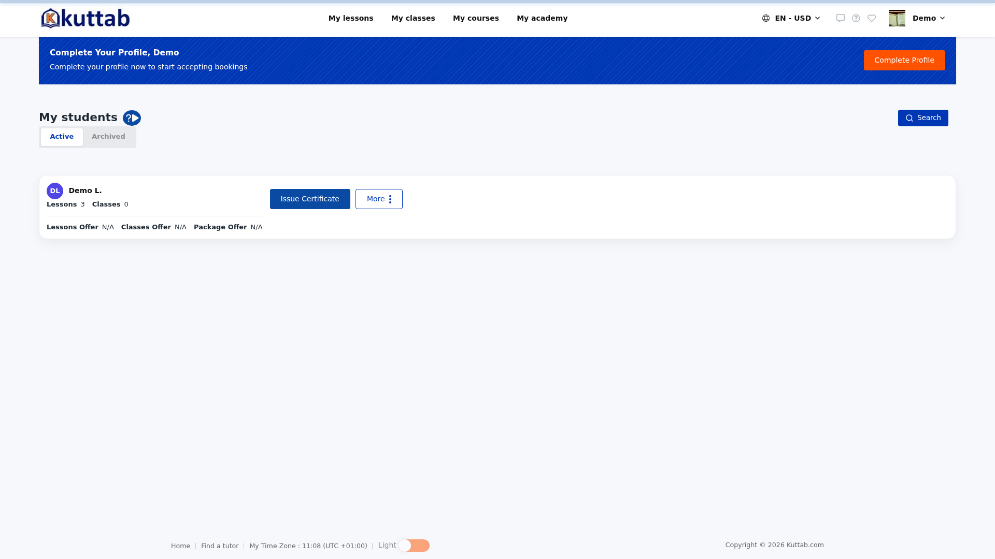This screenshot has width=995, height=559.
Task: Toggle the Light theme switch
Action: click(x=414, y=546)
